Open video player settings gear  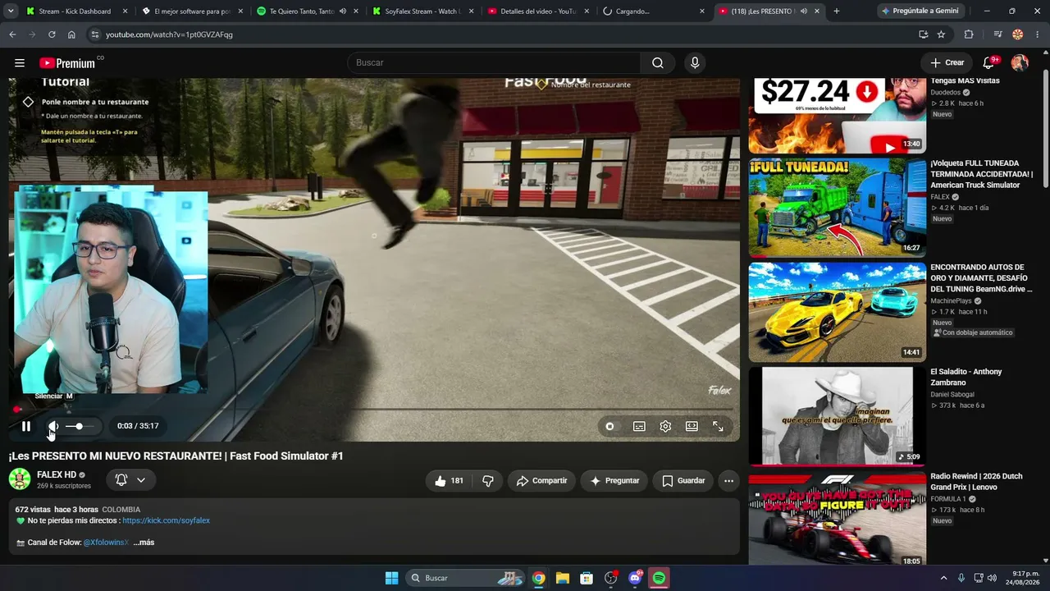click(665, 426)
